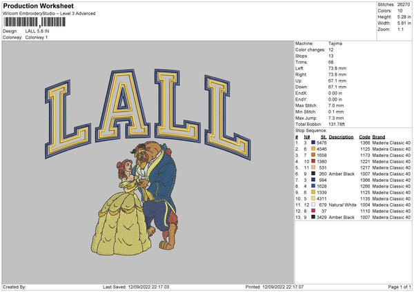Click the Max Jump value 7.3 mm
This screenshot has width=414, height=292.
point(336,118)
